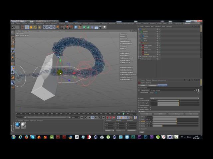Click the Undo arrow icon in toolbar
Viewport: 213px width, 159px height.
14,27
